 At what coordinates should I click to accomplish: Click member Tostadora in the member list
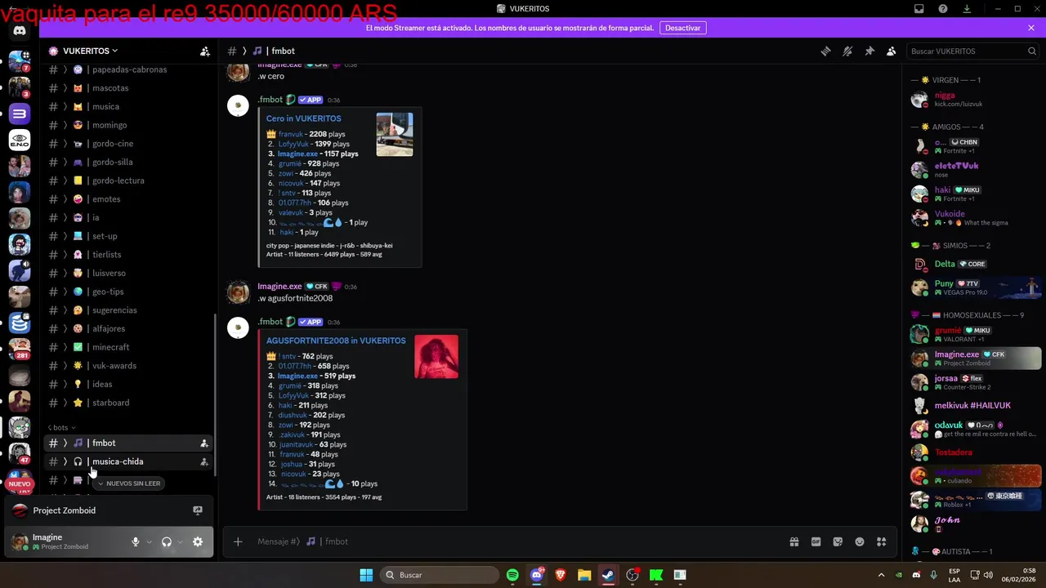[x=975, y=452]
